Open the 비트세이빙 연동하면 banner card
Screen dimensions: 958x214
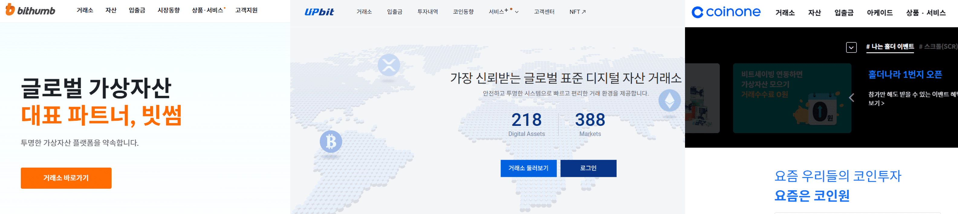pos(792,98)
